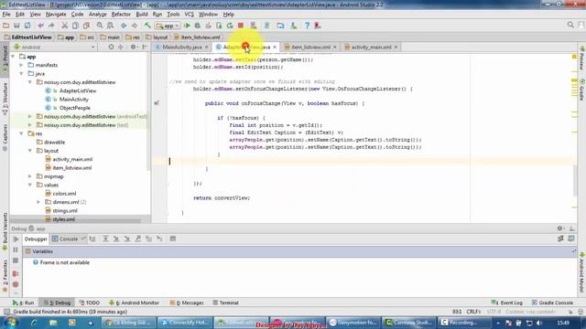This screenshot has width=586, height=329.
Task: Open the Run tool window button
Action: 23,302
